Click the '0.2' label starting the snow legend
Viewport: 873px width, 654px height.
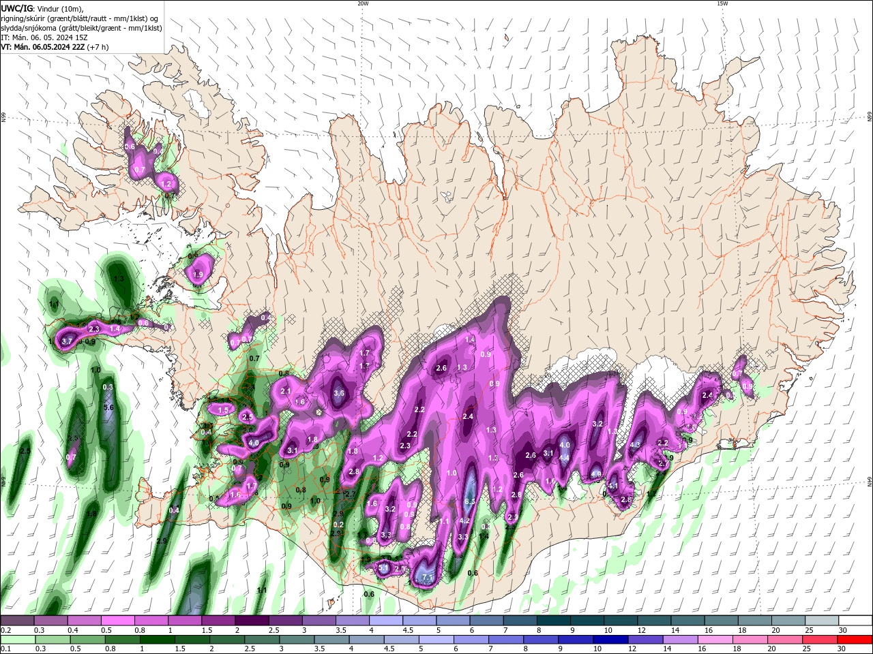point(5,631)
